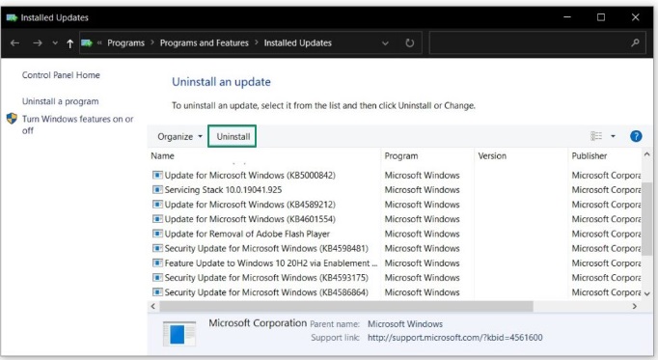Click the Control Panel icon in address bar
Image resolution: width=658 pixels, height=360 pixels.
(87, 42)
